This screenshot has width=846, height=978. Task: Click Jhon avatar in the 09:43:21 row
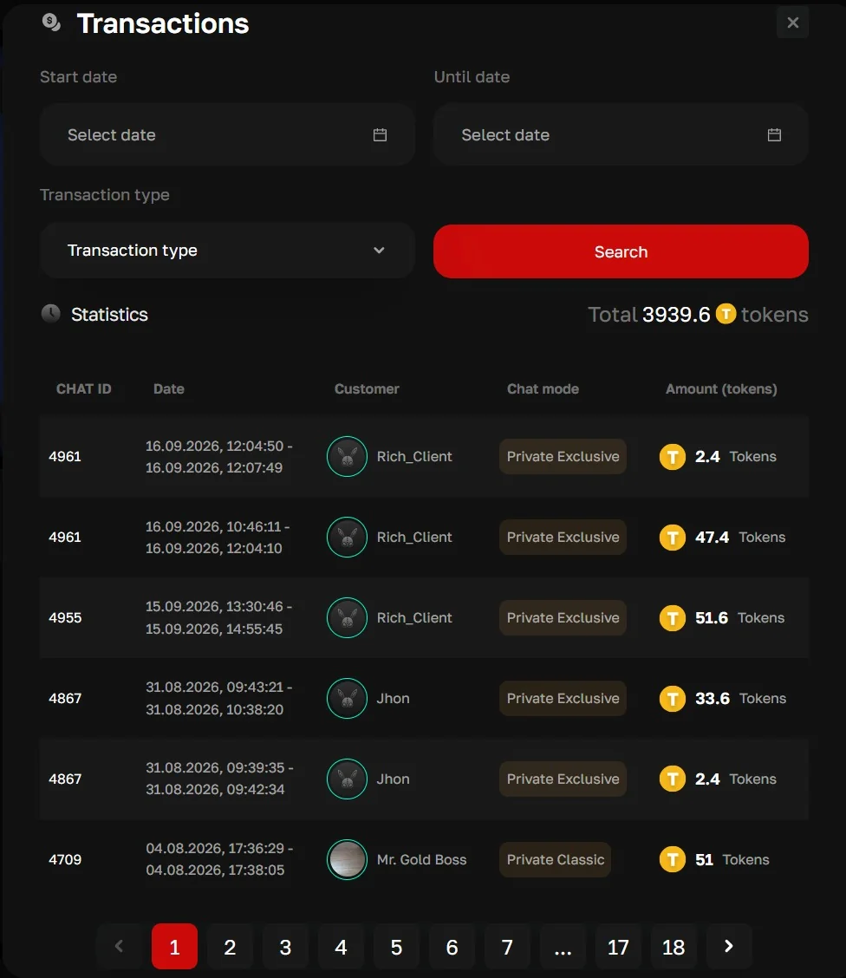pos(347,698)
